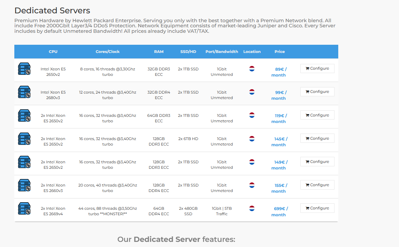Viewport: 399px width, 247px height.
Task: Click '32GB DDR4 ECC' RAM cell
Action: [x=159, y=95]
